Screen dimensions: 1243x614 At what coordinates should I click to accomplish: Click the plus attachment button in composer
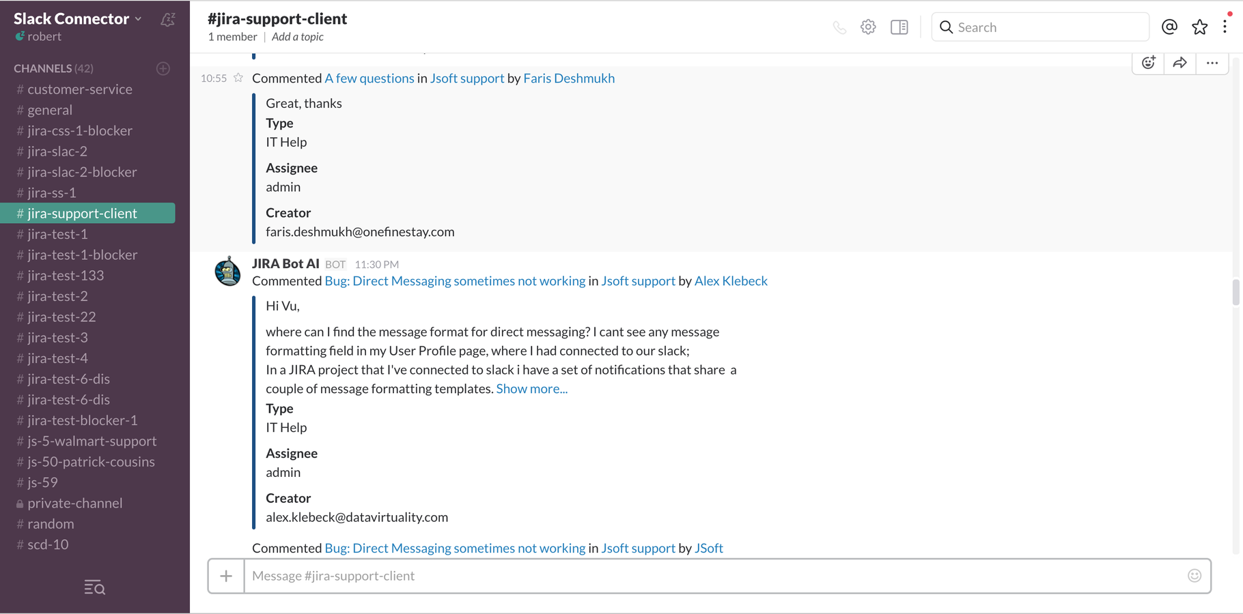(226, 576)
